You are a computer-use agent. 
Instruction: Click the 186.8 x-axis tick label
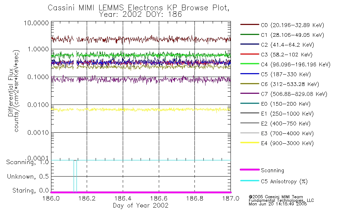(194, 198)
